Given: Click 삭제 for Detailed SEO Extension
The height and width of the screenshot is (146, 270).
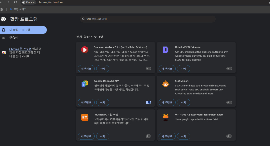Looking at the screenshot, I should point(184,69).
